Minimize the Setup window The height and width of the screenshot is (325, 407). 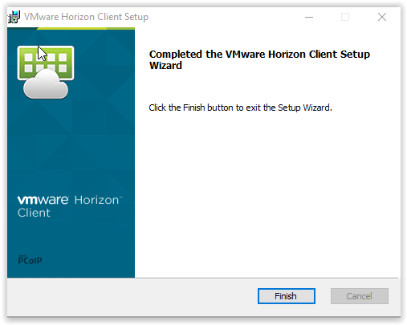click(x=309, y=17)
